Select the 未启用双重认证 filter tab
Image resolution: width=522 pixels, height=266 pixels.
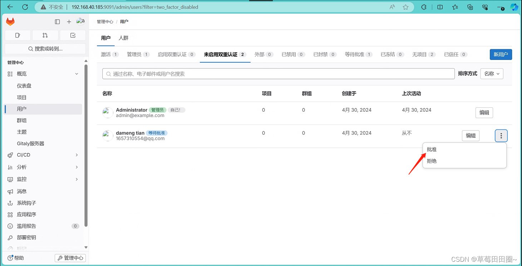(225, 55)
